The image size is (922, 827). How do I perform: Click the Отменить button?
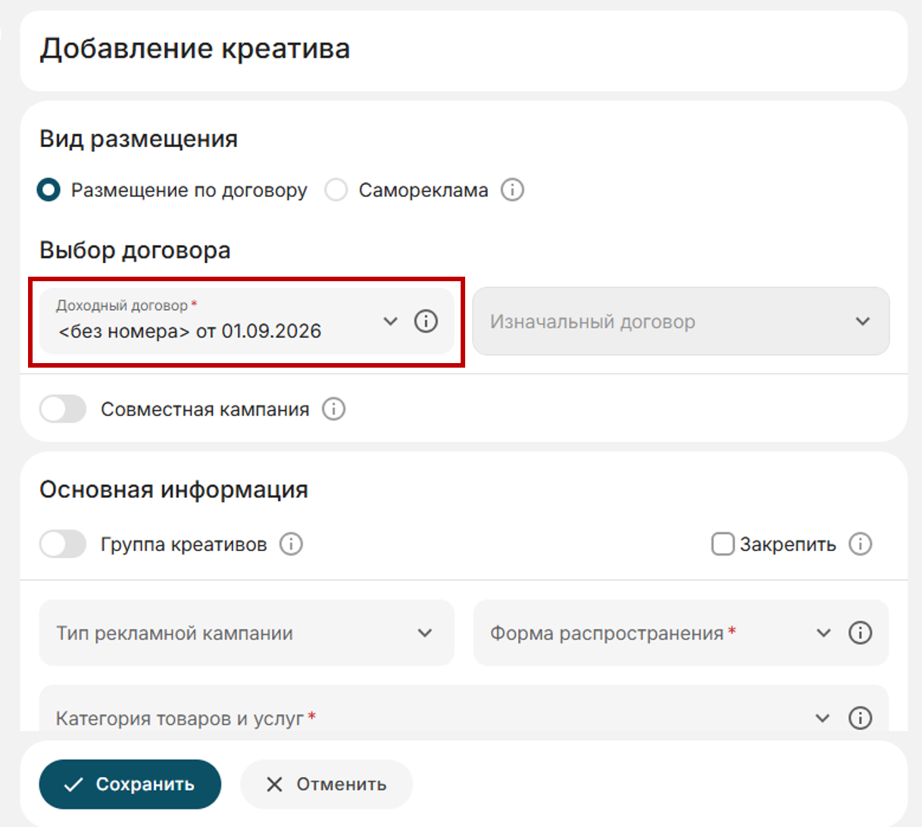(x=327, y=785)
